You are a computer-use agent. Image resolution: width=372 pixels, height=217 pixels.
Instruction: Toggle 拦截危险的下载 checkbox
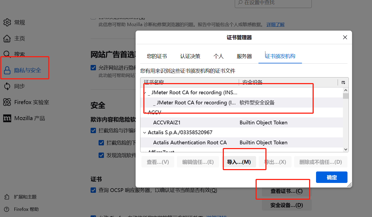(x=101, y=143)
